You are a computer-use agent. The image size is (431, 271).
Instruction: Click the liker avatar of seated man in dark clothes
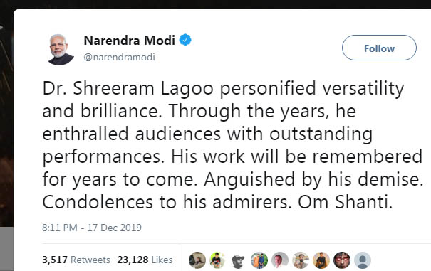pyautogui.click(x=321, y=260)
